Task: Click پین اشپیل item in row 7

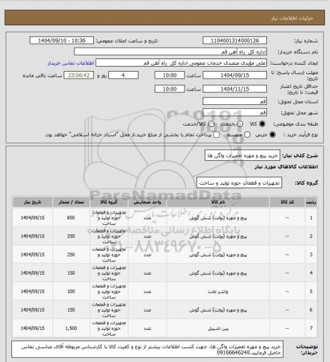Action: 218,329
